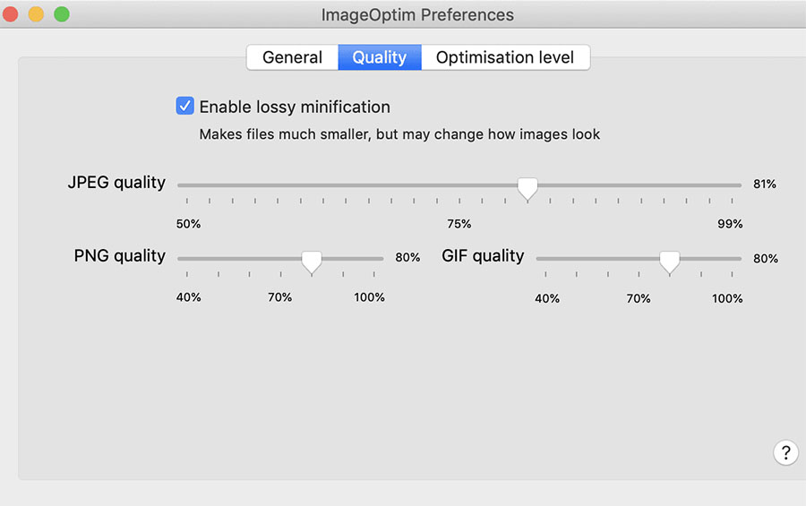Click the left end of PNG quality track
806x506 pixels.
pos(180,258)
